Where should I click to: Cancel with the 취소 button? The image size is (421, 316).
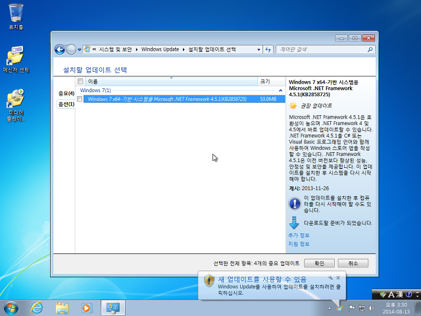[353, 263]
